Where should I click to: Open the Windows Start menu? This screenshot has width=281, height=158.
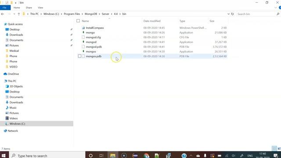click(4, 155)
